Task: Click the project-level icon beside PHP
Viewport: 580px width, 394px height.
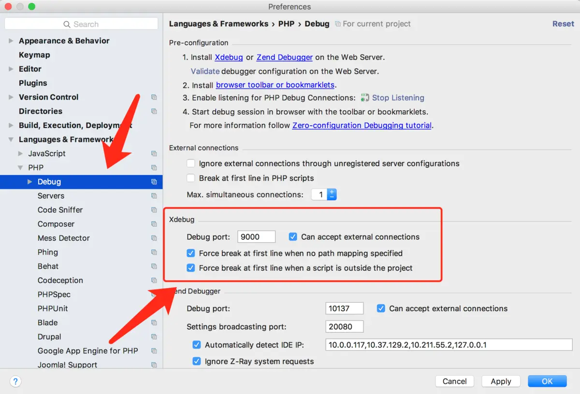Action: pos(154,168)
